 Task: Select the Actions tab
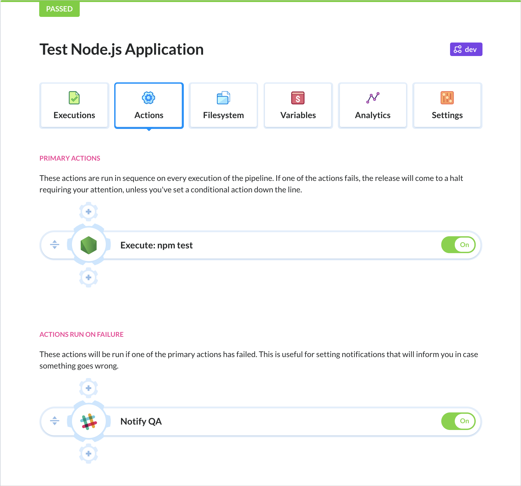point(149,106)
